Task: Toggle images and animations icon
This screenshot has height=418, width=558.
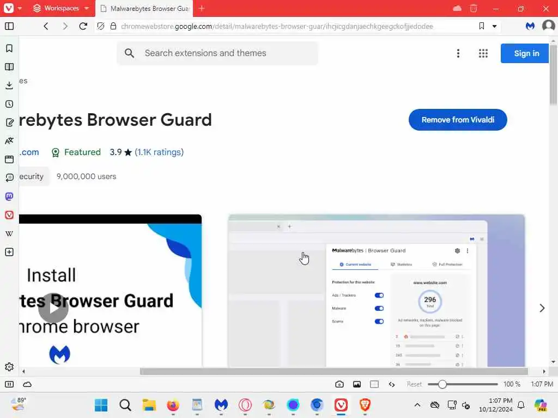Action: [x=357, y=384]
